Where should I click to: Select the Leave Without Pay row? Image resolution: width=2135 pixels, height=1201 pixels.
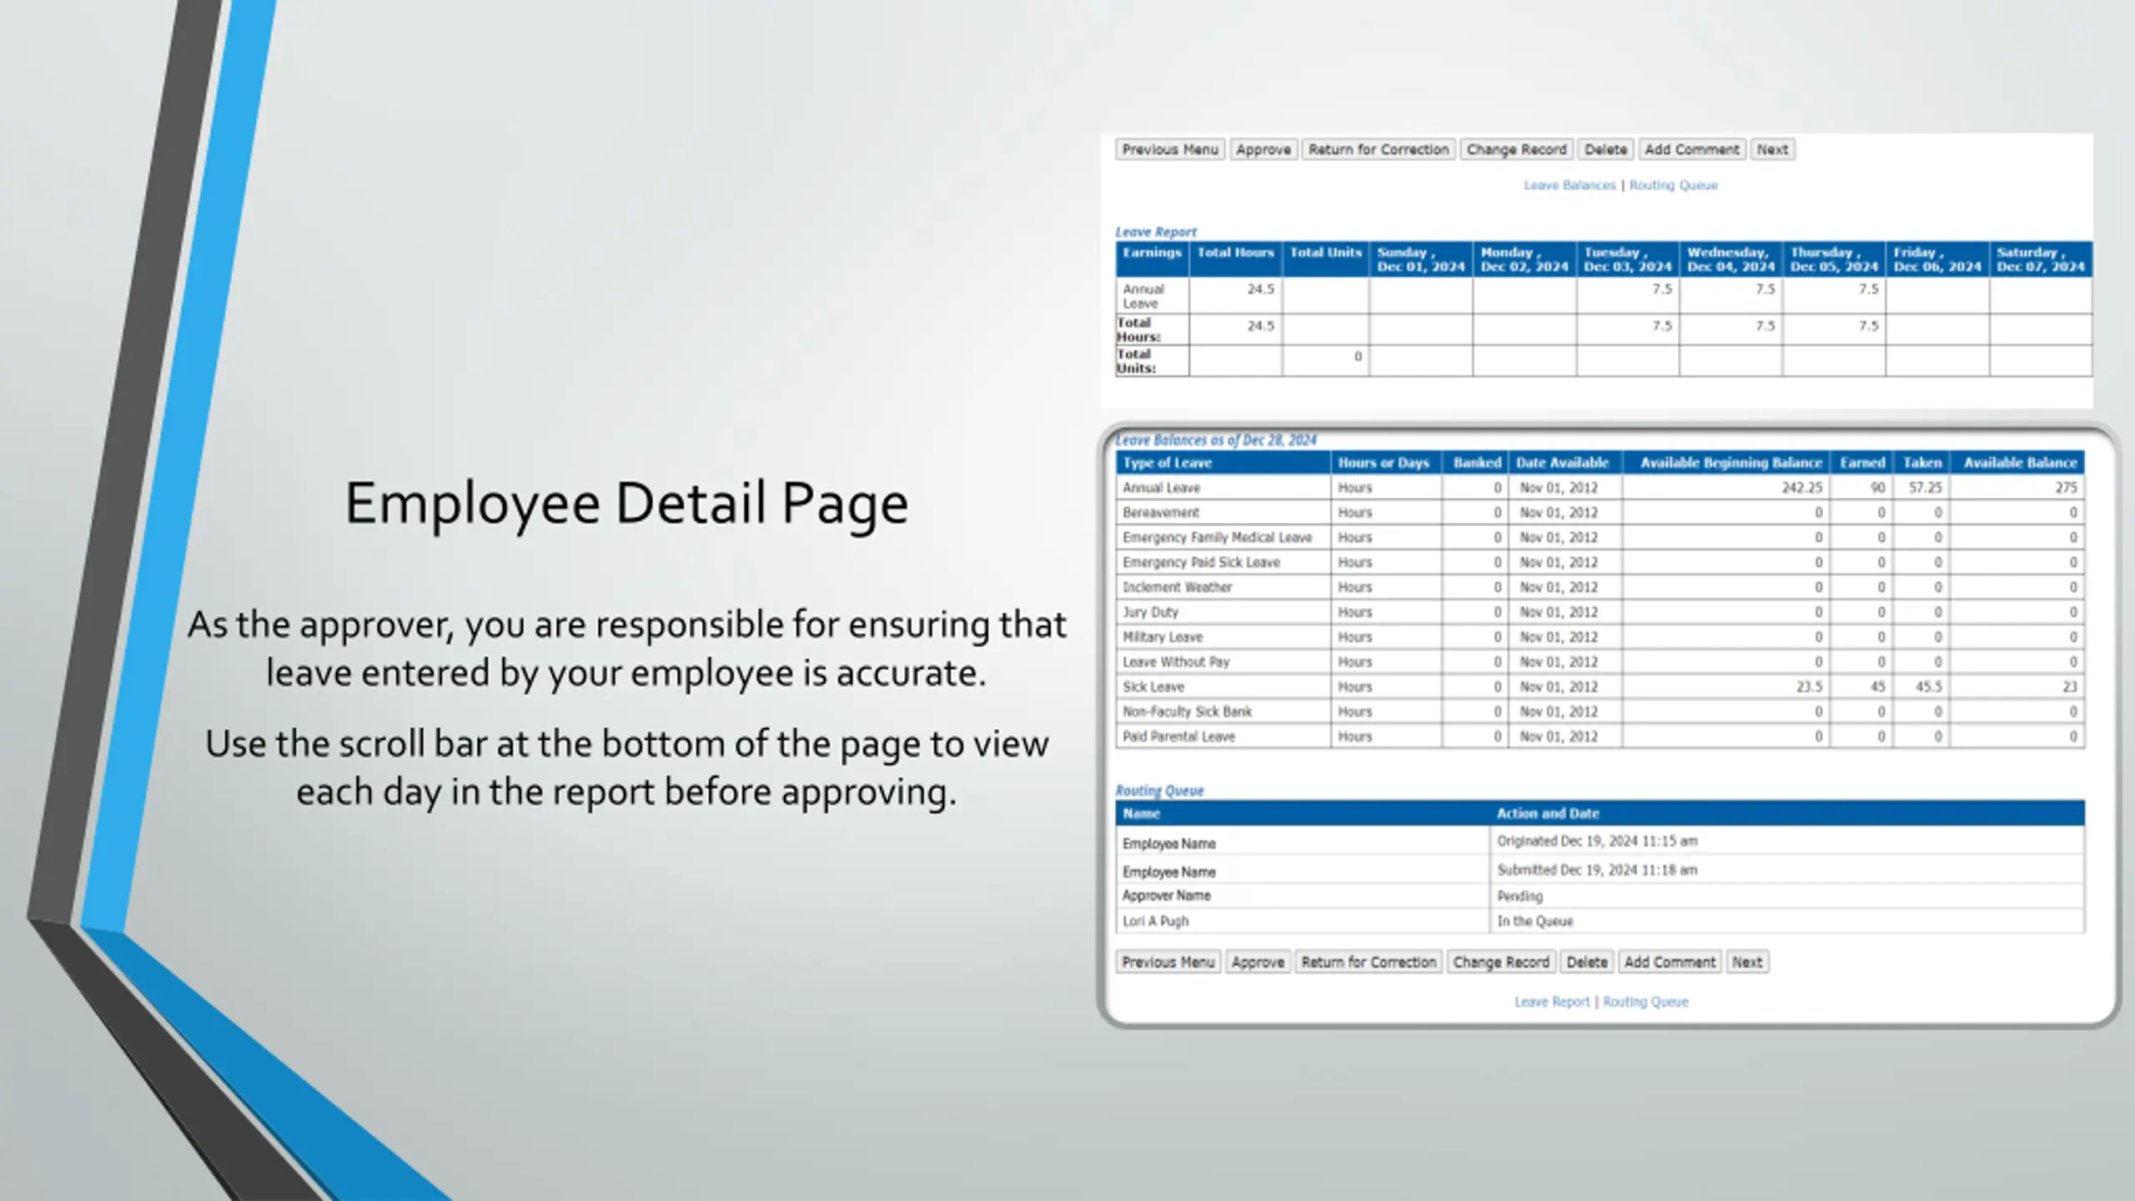[x=1600, y=662]
